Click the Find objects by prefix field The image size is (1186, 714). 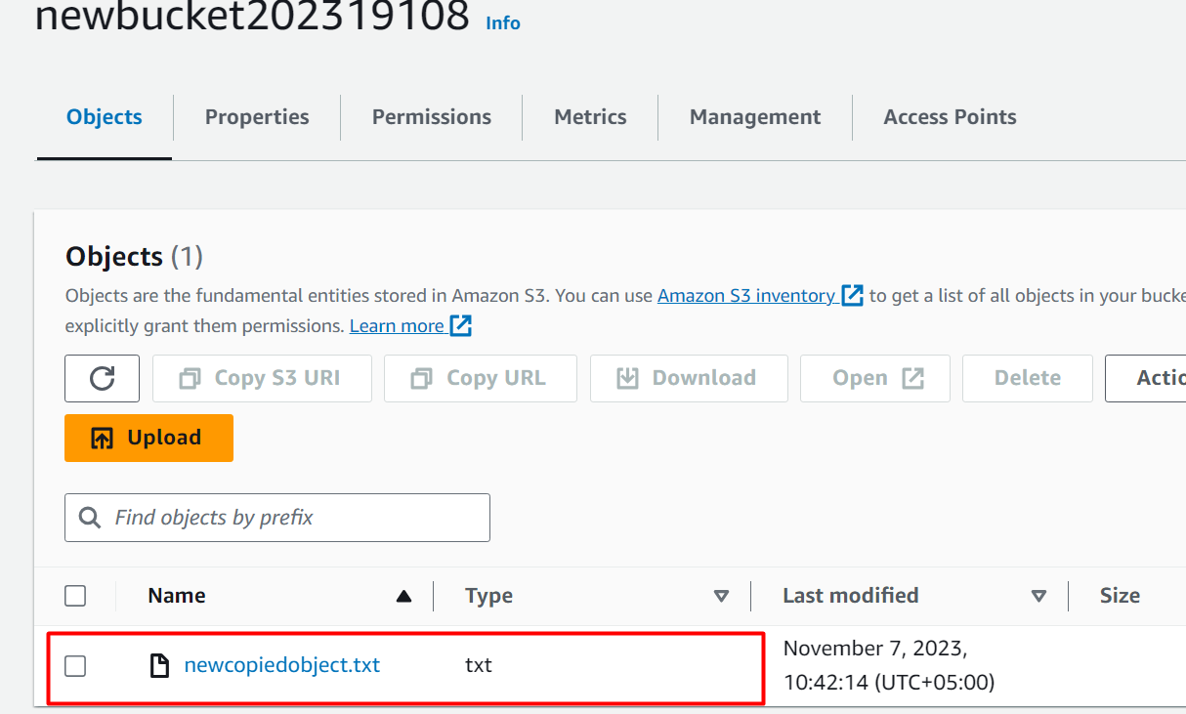point(293,518)
